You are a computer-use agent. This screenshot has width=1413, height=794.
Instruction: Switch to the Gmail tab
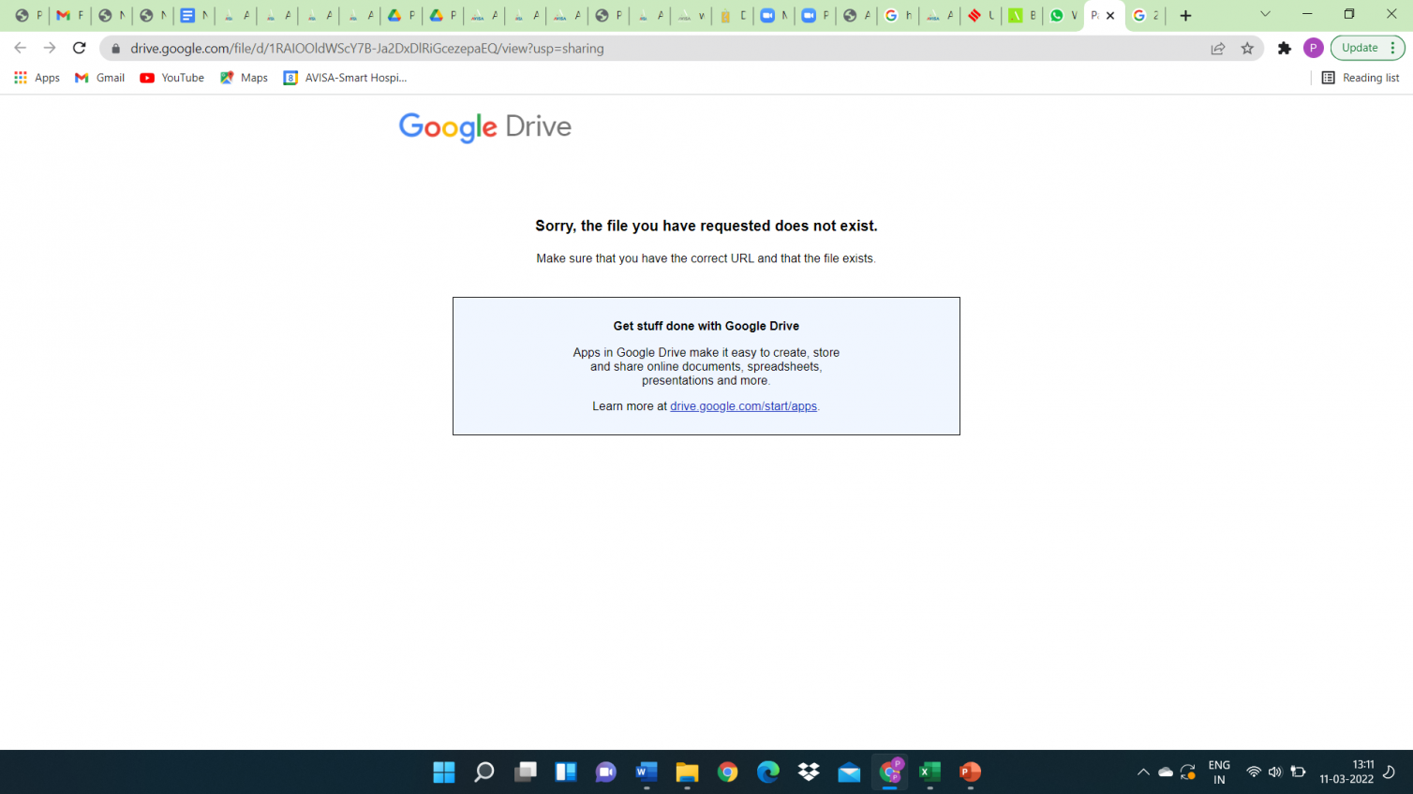coord(69,15)
